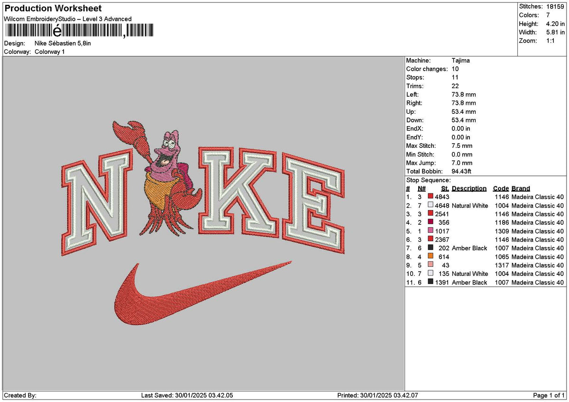This screenshot has width=569, height=402.
Task: Click the Amber Black swatch in stop row 7
Action: (x=431, y=248)
